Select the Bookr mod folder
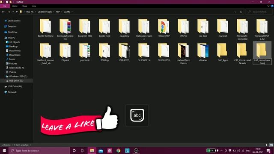 point(104,28)
